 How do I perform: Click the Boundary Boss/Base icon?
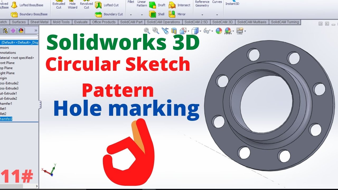tap(14, 14)
